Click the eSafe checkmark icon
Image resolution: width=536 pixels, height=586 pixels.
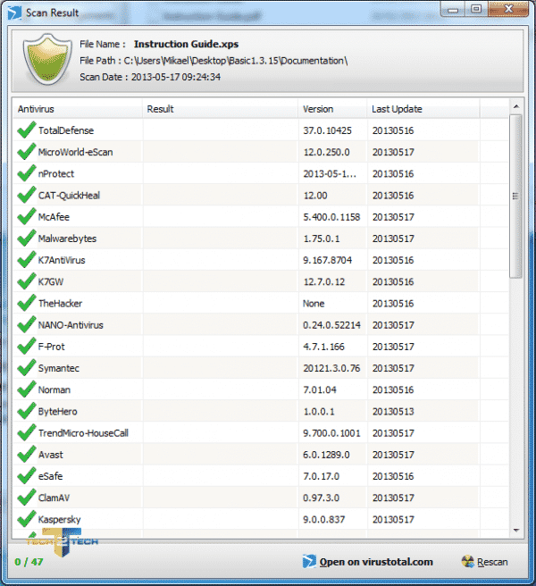(26, 476)
